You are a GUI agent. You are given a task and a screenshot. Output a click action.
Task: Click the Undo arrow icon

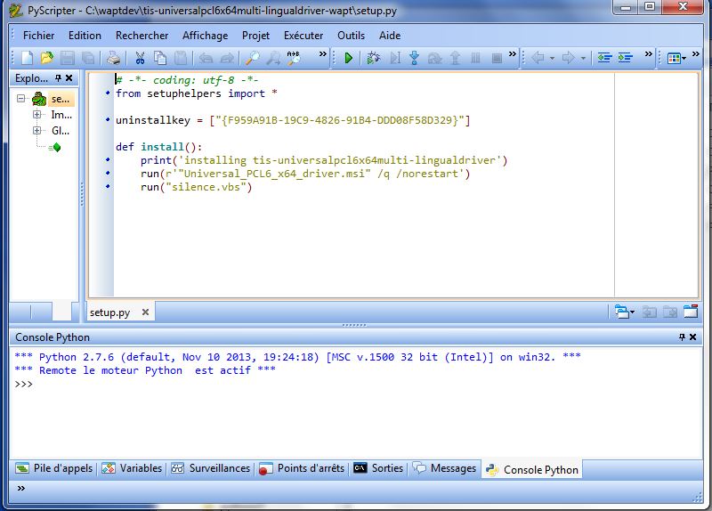pyautogui.click(x=206, y=58)
